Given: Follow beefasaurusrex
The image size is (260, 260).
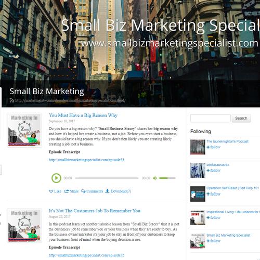Looking at the screenshot, I should tap(214, 171).
